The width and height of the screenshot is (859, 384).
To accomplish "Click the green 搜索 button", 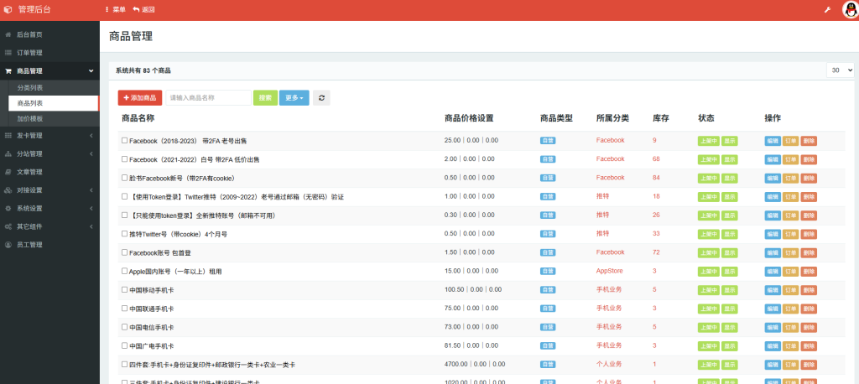I will (x=265, y=97).
